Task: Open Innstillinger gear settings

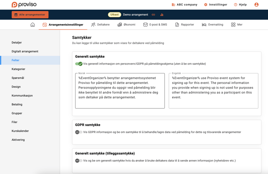Action: 215,5
